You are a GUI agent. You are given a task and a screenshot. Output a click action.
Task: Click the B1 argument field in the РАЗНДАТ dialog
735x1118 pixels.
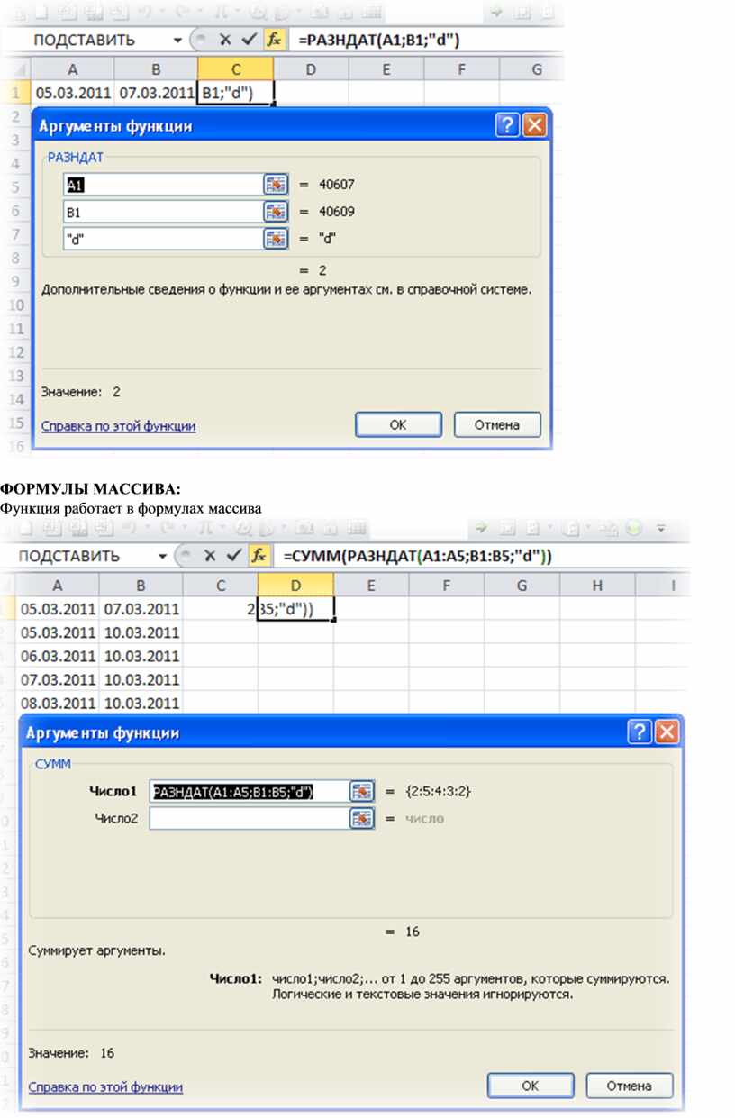click(x=162, y=212)
